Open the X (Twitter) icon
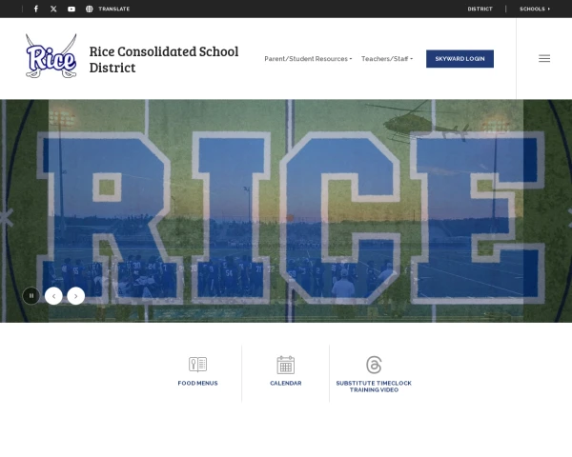Screen dimensions: 572x457 [x=53, y=9]
